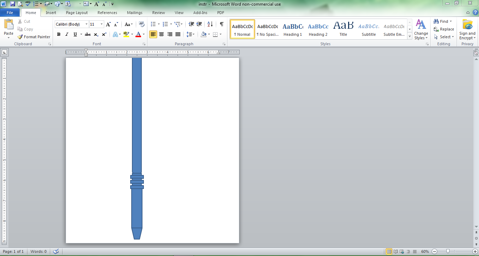Image resolution: width=479 pixels, height=256 pixels.
Task: Switch to the Mailings tab
Action: click(x=135, y=13)
